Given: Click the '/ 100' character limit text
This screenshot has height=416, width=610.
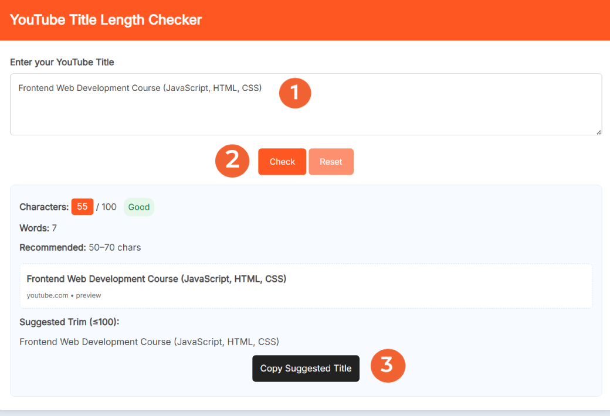Looking at the screenshot, I should pos(106,207).
